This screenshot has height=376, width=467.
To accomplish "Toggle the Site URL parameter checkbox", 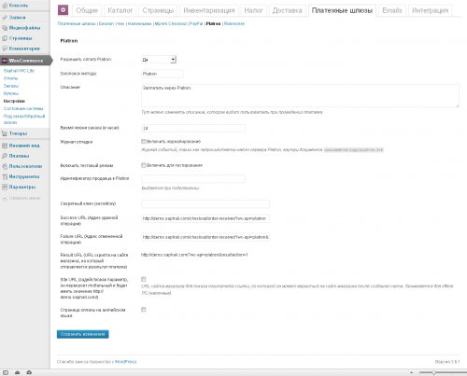I will pos(144,279).
